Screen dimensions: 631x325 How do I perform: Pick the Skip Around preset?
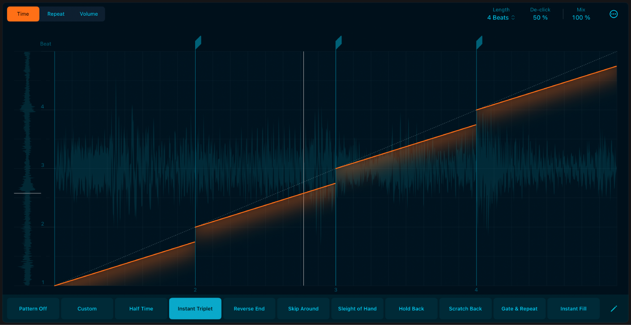(x=303, y=308)
